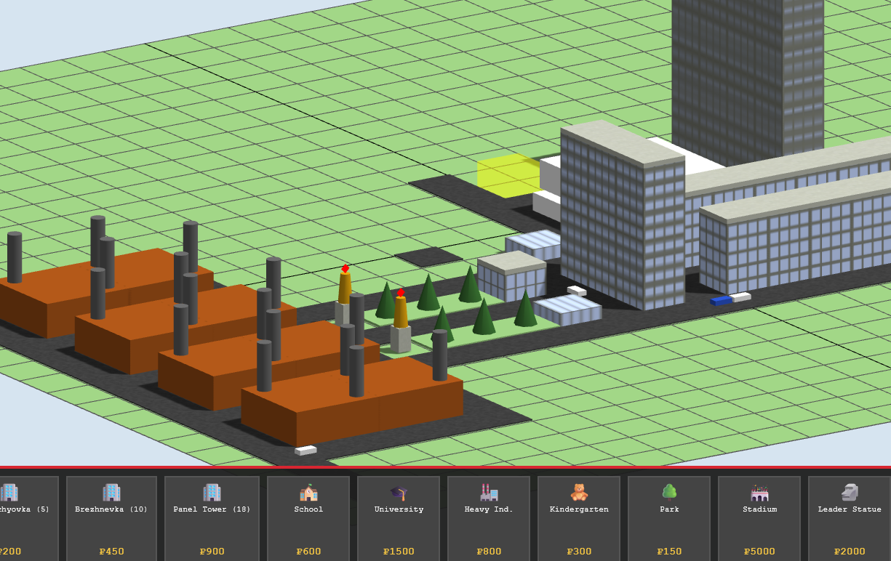Select the Park tree icon

pyautogui.click(x=669, y=492)
